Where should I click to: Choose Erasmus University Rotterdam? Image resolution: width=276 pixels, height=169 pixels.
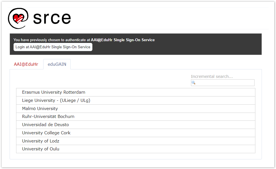click(54, 92)
